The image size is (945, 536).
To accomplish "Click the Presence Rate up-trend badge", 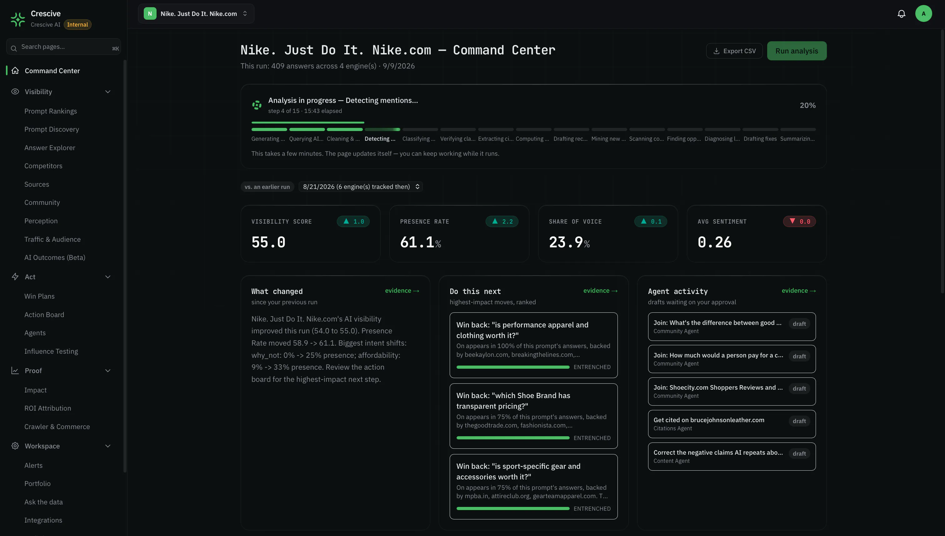I will click(502, 221).
